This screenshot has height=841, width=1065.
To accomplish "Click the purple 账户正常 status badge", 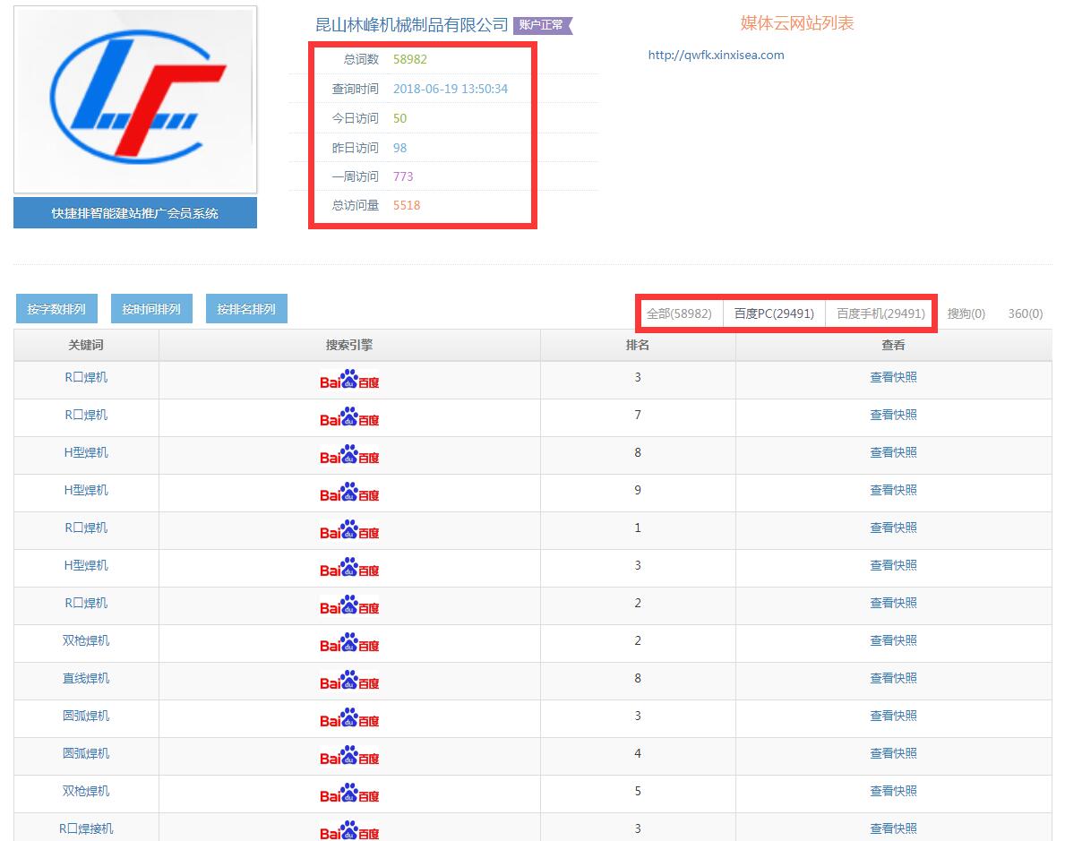I will [542, 25].
